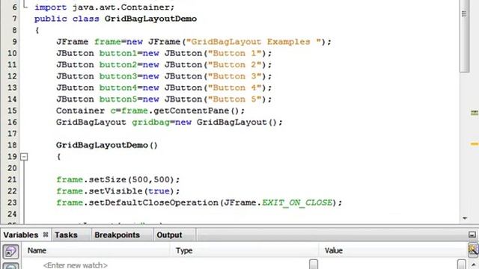Click setVisible on line 22
This screenshot has width=479, height=269.
click(x=116, y=191)
